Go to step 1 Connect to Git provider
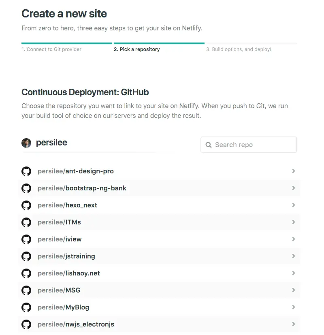The height and width of the screenshot is (335, 324). [51, 49]
